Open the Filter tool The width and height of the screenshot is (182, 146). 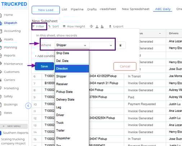coord(39,27)
